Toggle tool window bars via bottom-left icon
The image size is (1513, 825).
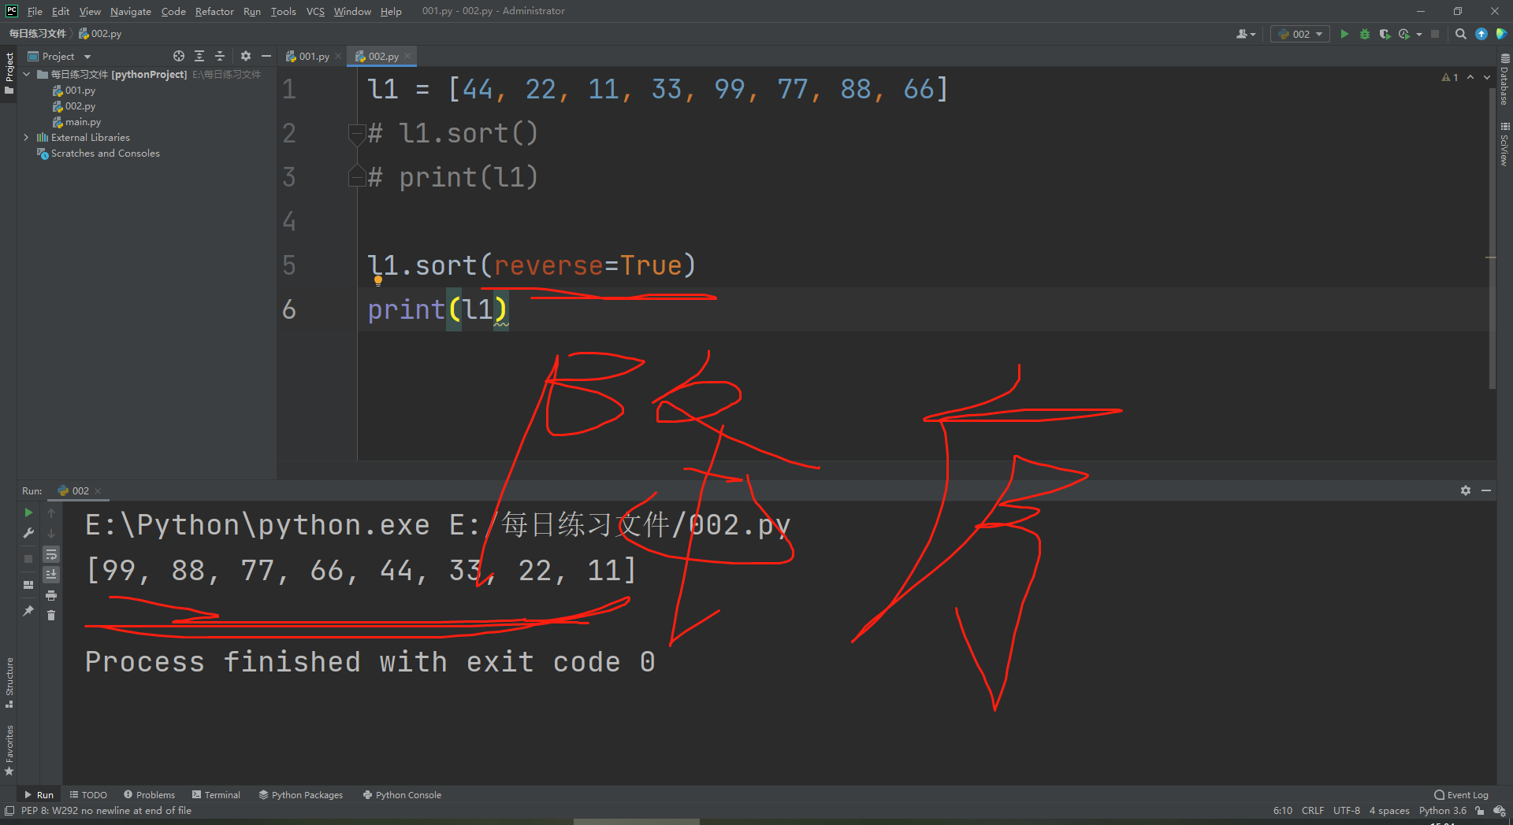[x=9, y=811]
